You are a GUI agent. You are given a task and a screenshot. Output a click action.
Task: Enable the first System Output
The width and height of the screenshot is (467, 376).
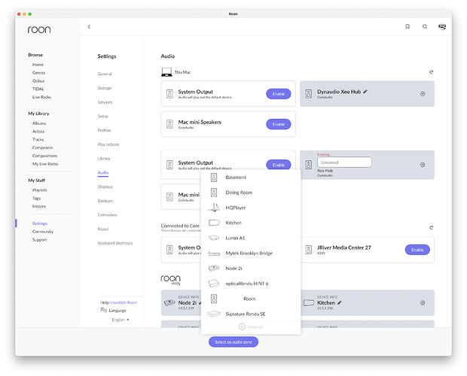click(279, 94)
